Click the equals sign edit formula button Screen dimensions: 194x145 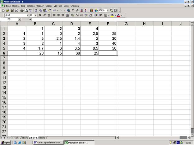[x=30, y=19]
